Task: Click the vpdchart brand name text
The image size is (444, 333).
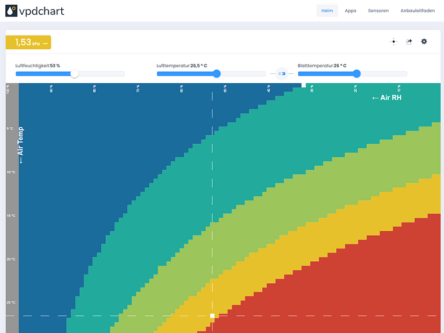Action: point(42,11)
